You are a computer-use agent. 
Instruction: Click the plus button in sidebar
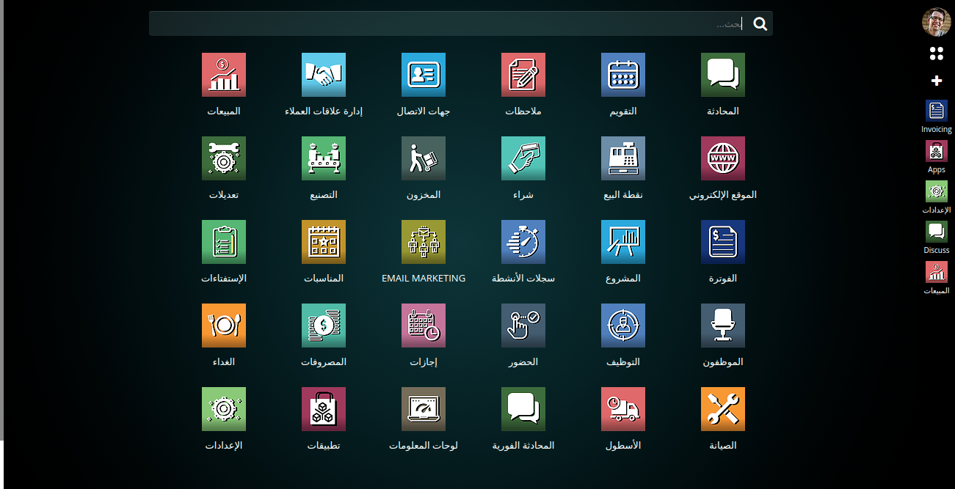[x=936, y=81]
